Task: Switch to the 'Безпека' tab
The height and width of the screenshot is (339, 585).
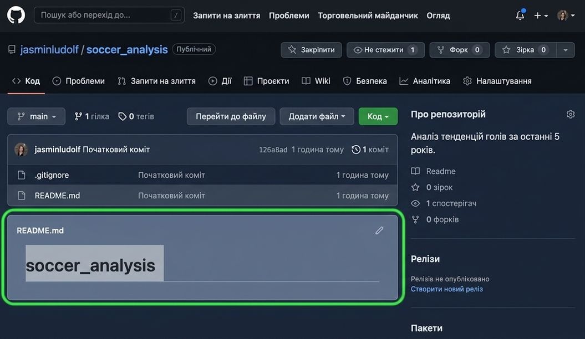Action: (365, 81)
